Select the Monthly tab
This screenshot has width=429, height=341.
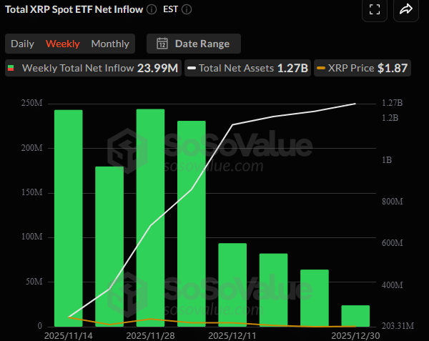[x=110, y=44]
